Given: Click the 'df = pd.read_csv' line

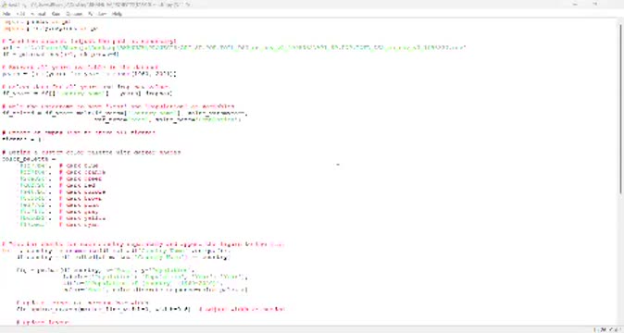Looking at the screenshot, I should (60, 54).
